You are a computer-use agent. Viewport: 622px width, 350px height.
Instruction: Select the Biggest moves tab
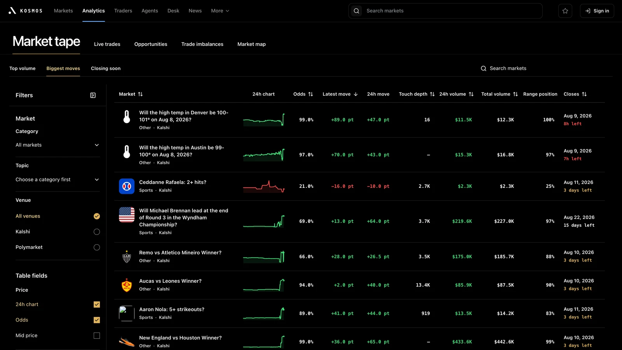[63, 68]
